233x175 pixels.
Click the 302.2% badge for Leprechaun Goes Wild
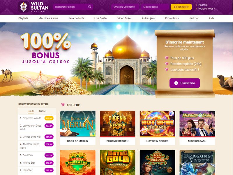tap(49, 126)
